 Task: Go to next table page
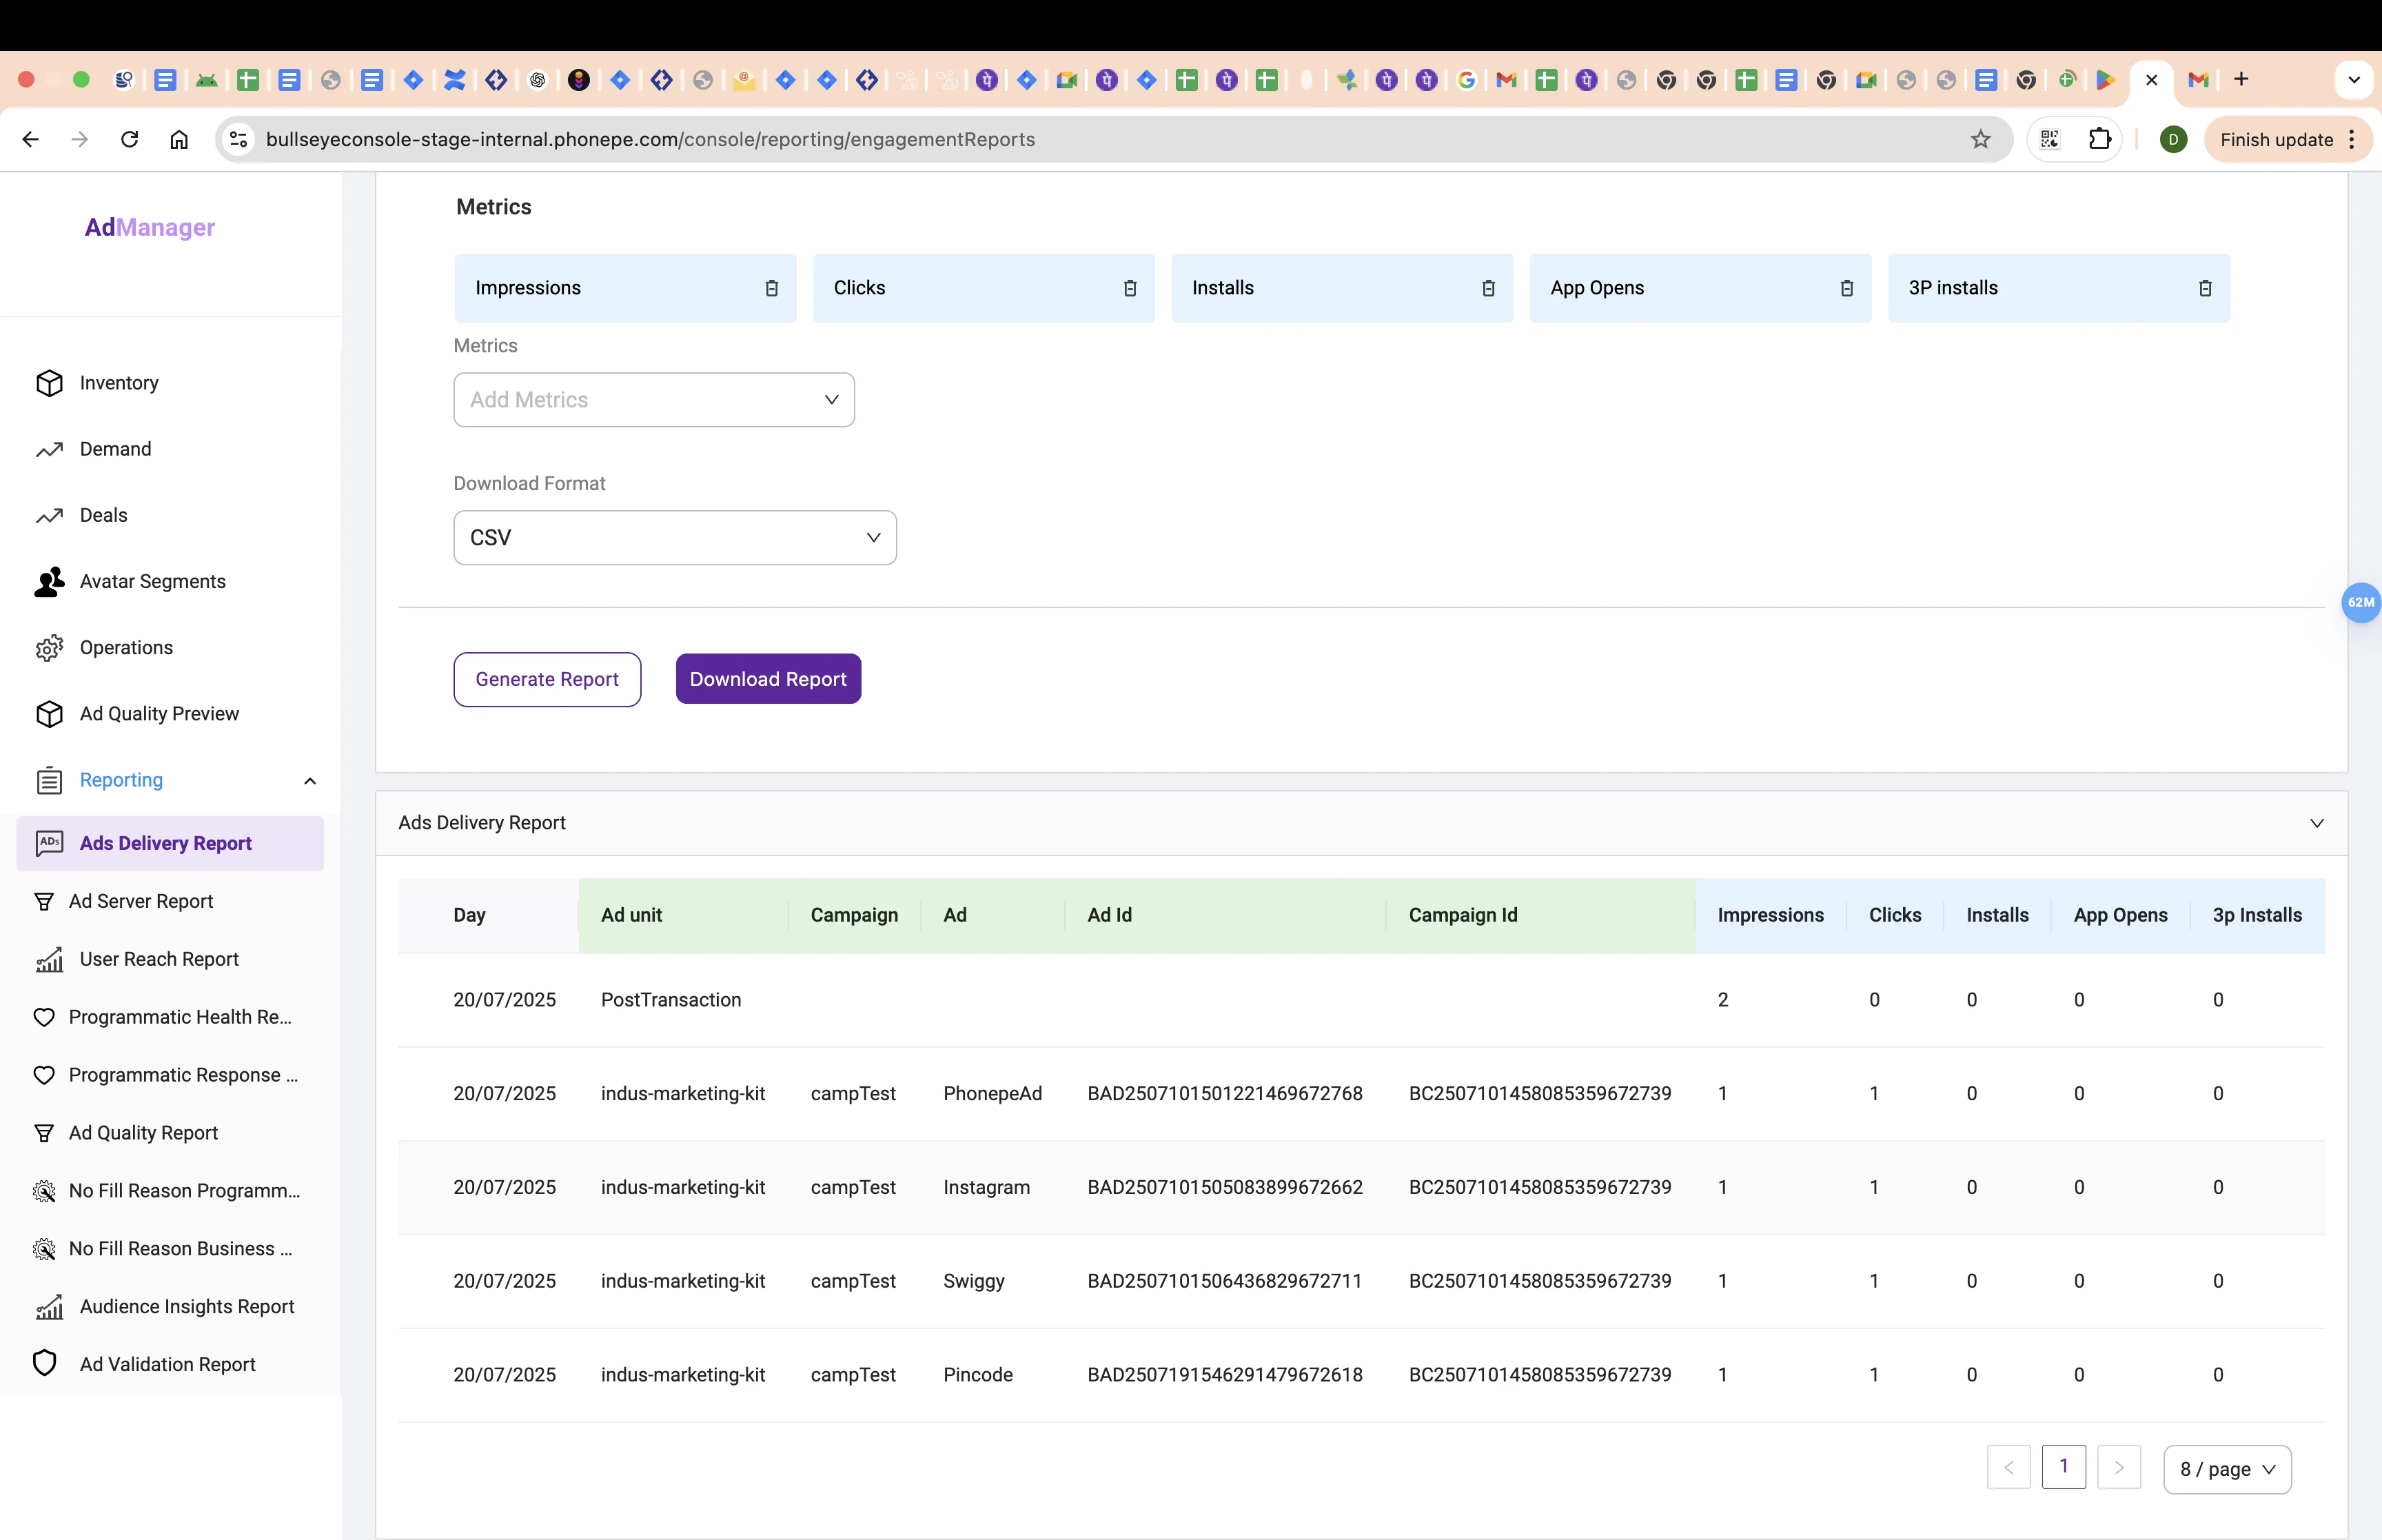(2118, 1468)
